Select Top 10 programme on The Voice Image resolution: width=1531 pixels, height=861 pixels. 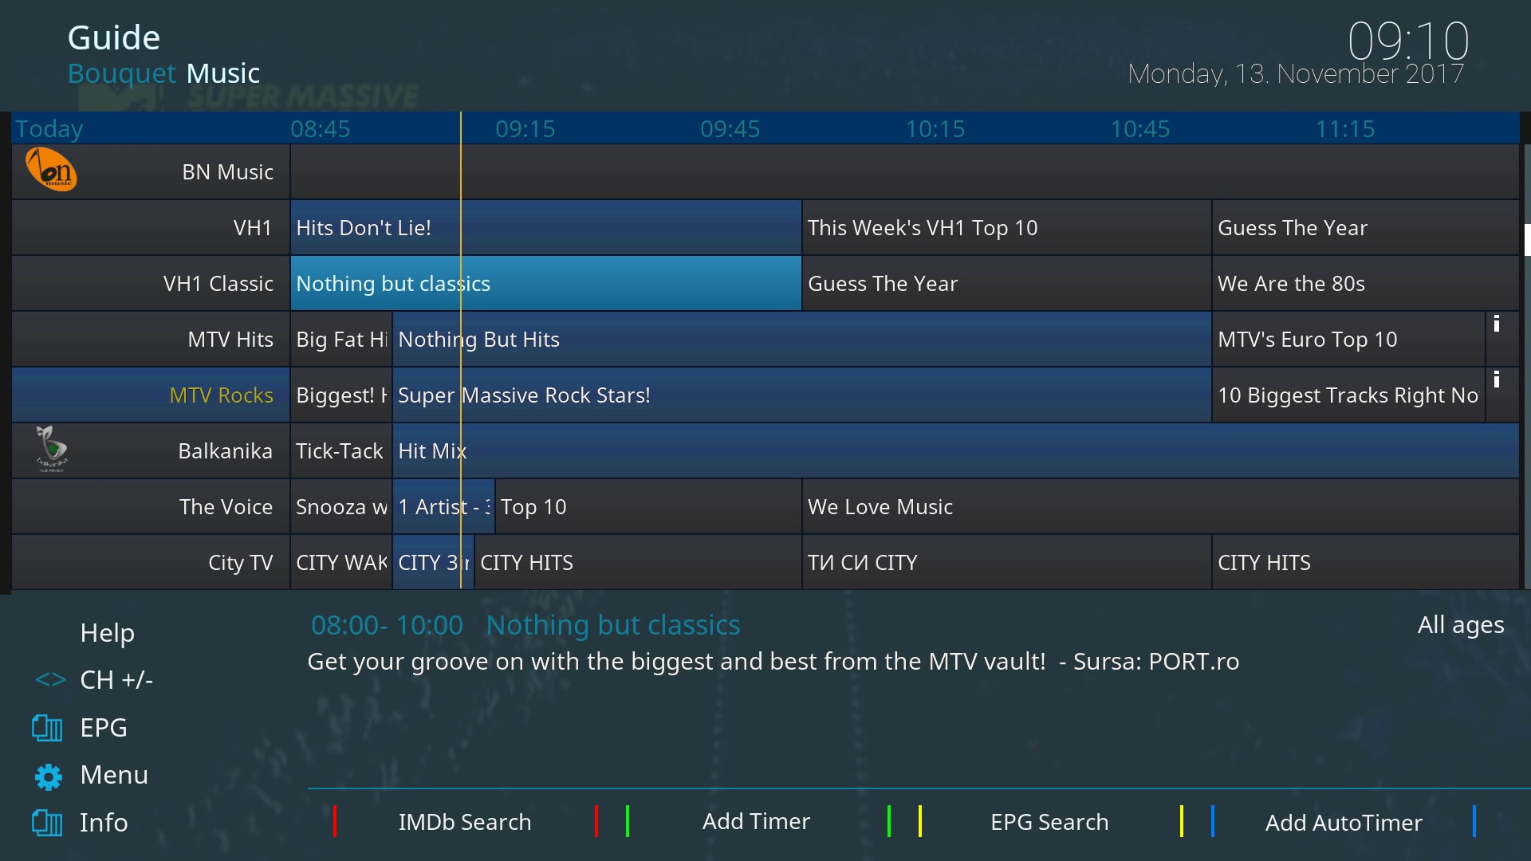(648, 506)
